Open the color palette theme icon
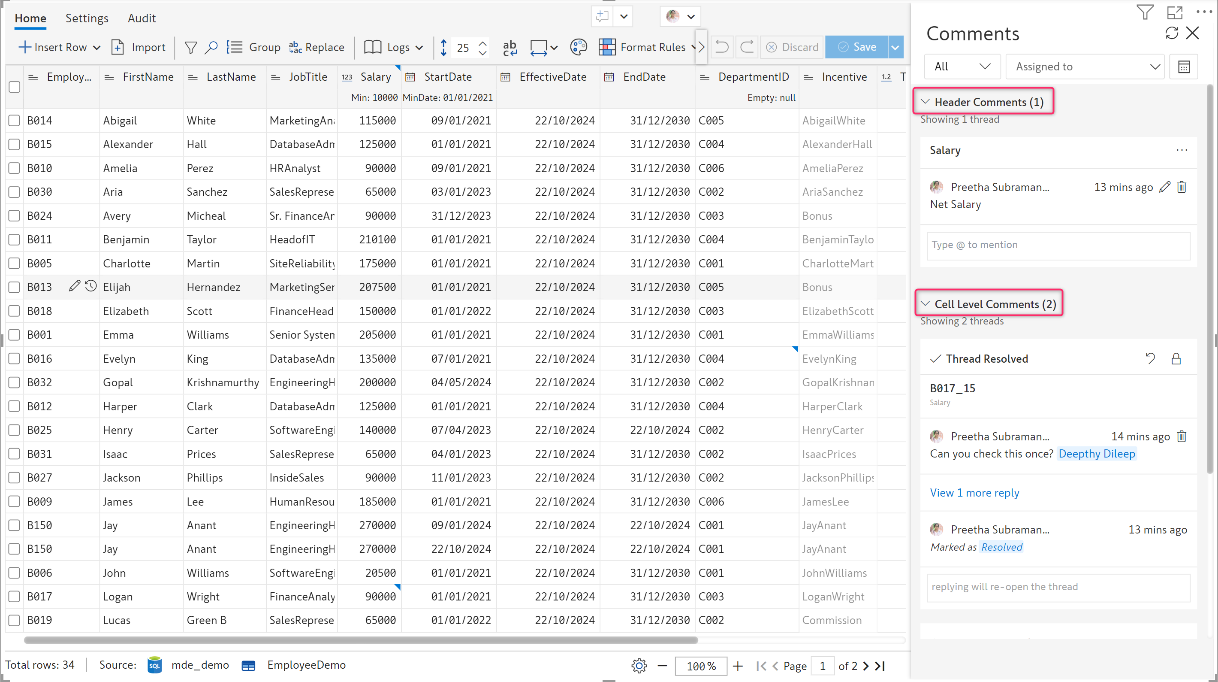The height and width of the screenshot is (682, 1218). coord(578,47)
